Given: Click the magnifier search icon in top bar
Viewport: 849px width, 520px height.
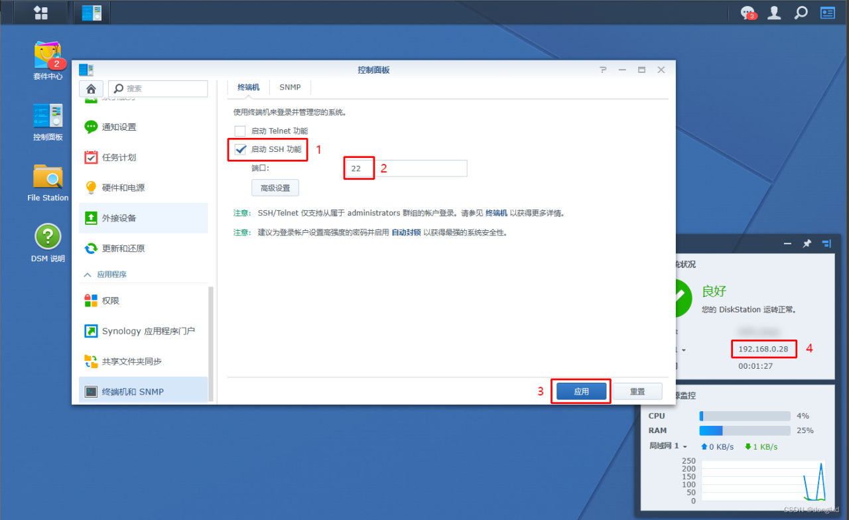Looking at the screenshot, I should (x=800, y=12).
